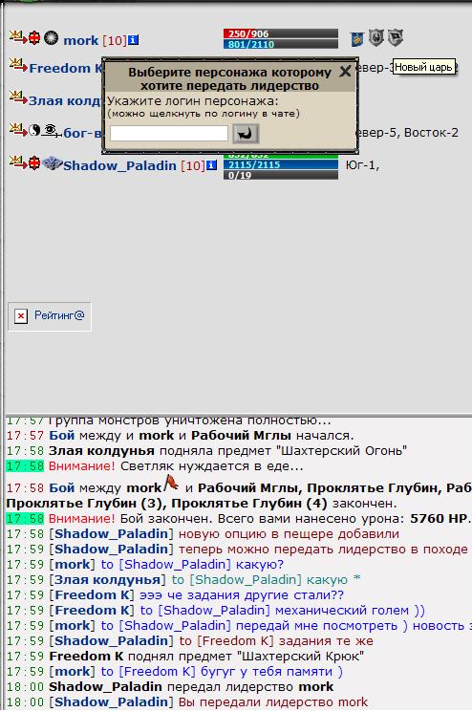This screenshot has width=472, height=712.
Task: Click the red cross icon beside Shadow_Paladin
Action: click(34, 162)
